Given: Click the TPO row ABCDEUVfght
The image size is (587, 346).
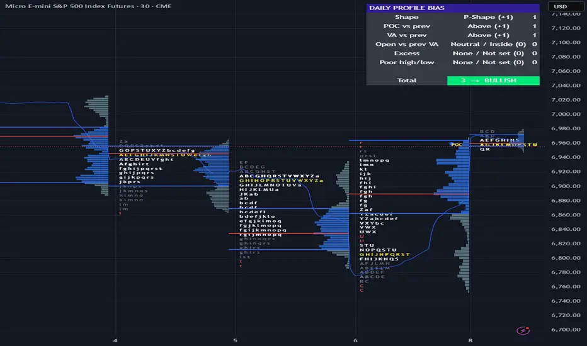Looking at the screenshot, I should click(x=146, y=159).
